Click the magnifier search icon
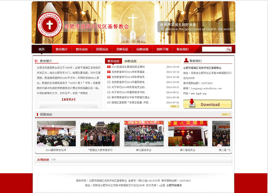Screen dimensions: 268x193 (228, 49)
